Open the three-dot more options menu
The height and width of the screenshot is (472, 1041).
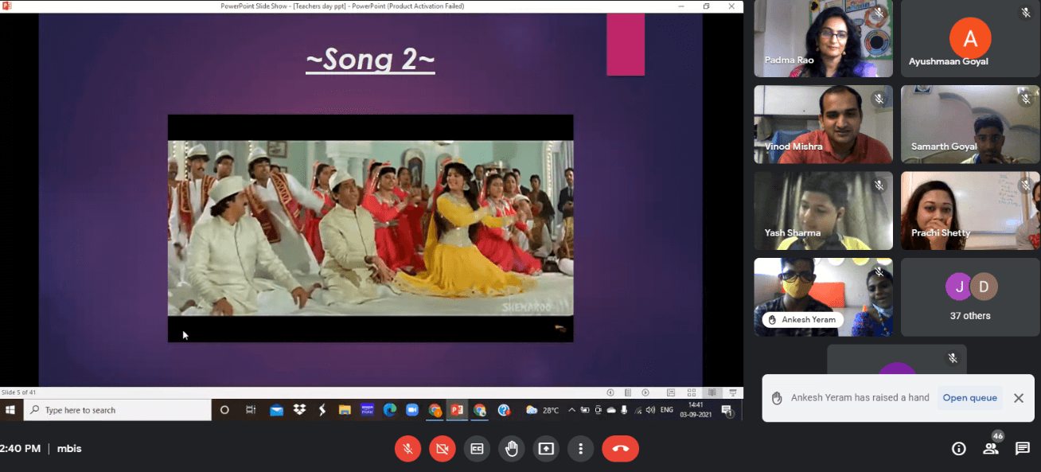click(581, 449)
